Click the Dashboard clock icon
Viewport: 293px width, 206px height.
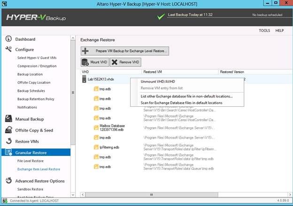(8, 39)
